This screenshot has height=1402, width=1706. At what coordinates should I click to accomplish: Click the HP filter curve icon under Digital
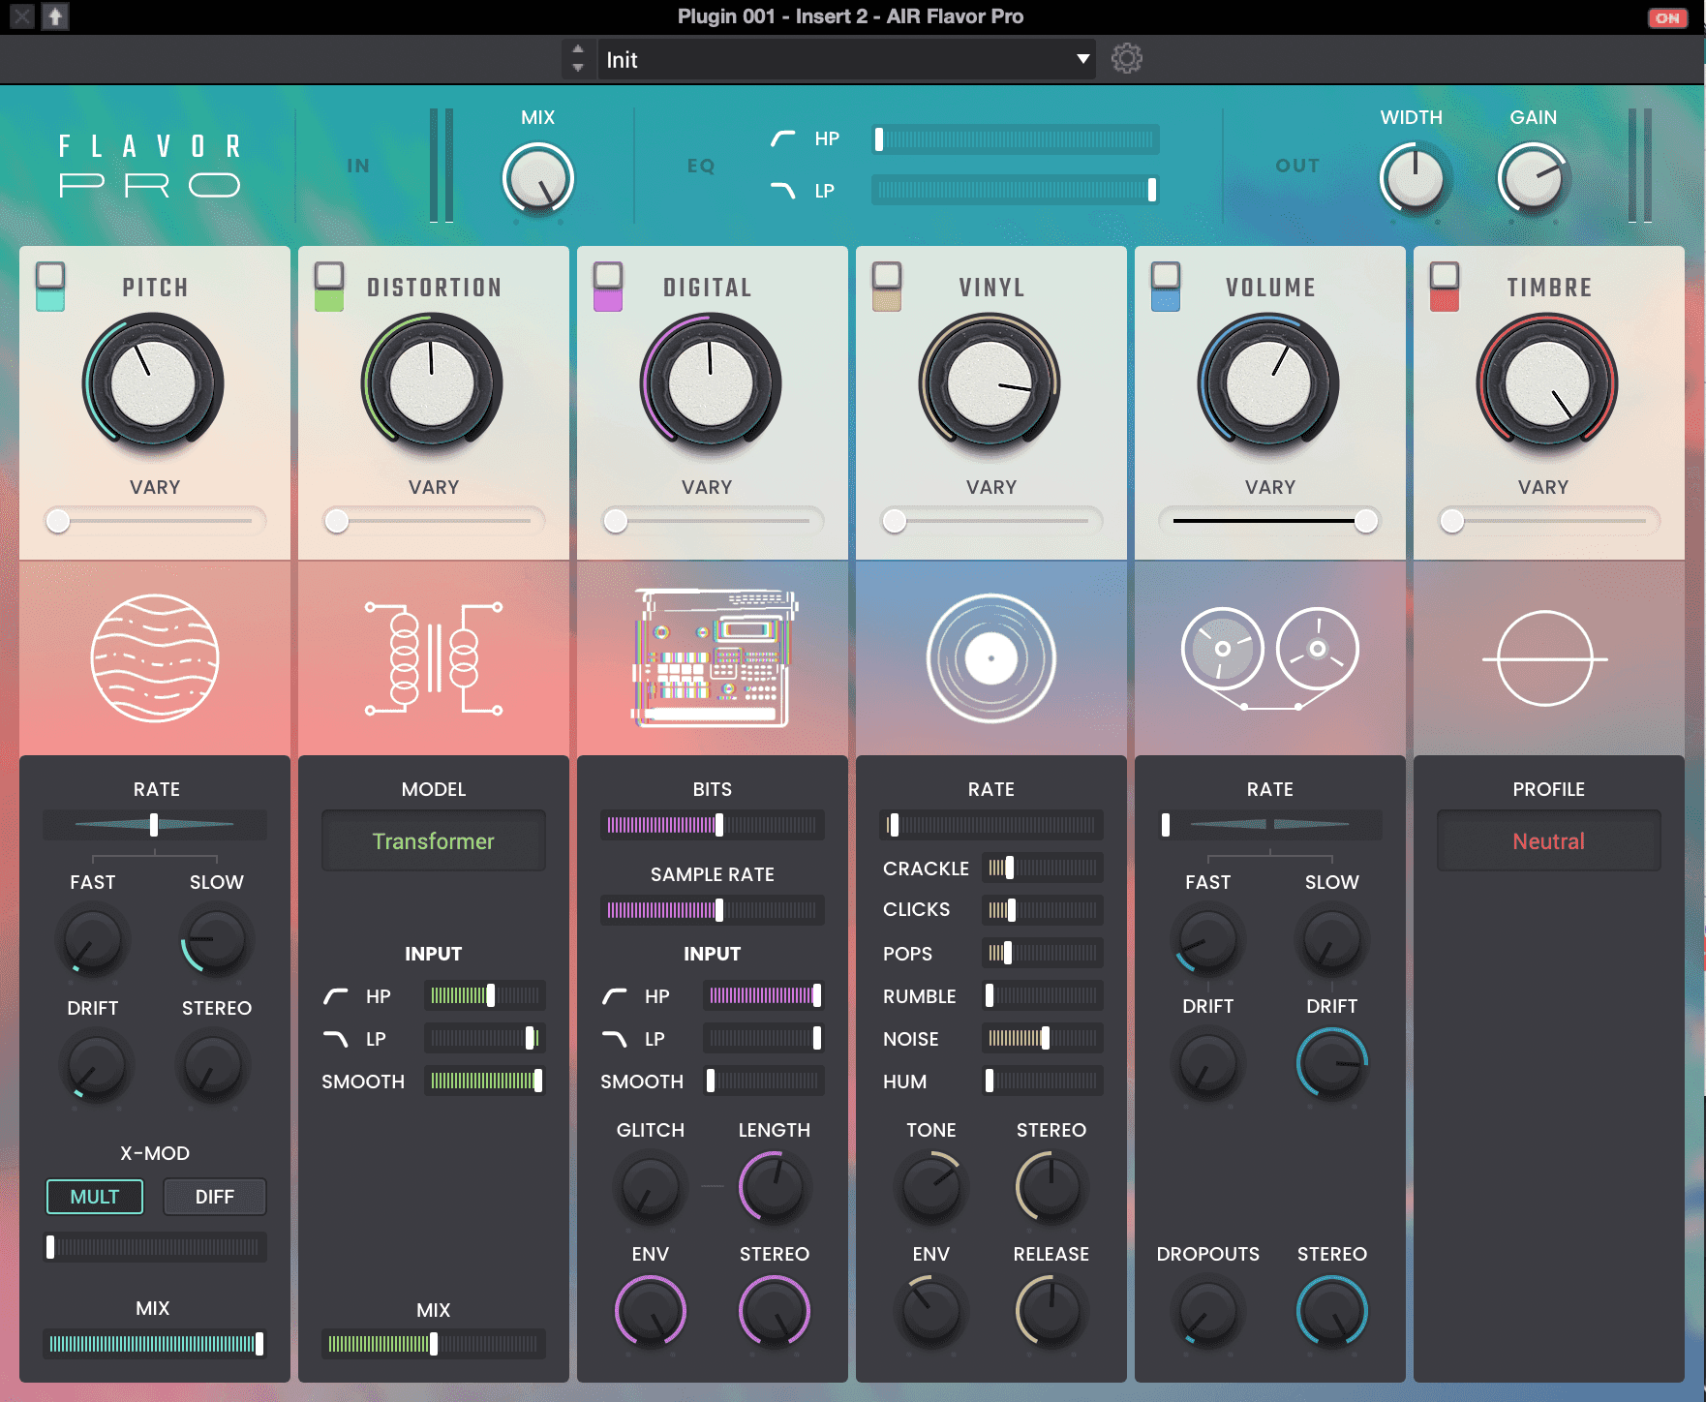coord(613,995)
